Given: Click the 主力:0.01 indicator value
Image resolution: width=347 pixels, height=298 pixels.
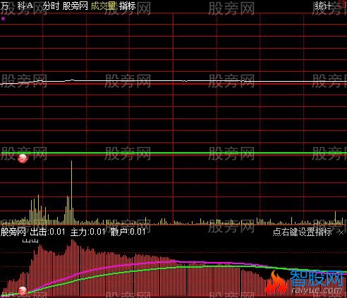Looking at the screenshot, I should coord(88,232).
